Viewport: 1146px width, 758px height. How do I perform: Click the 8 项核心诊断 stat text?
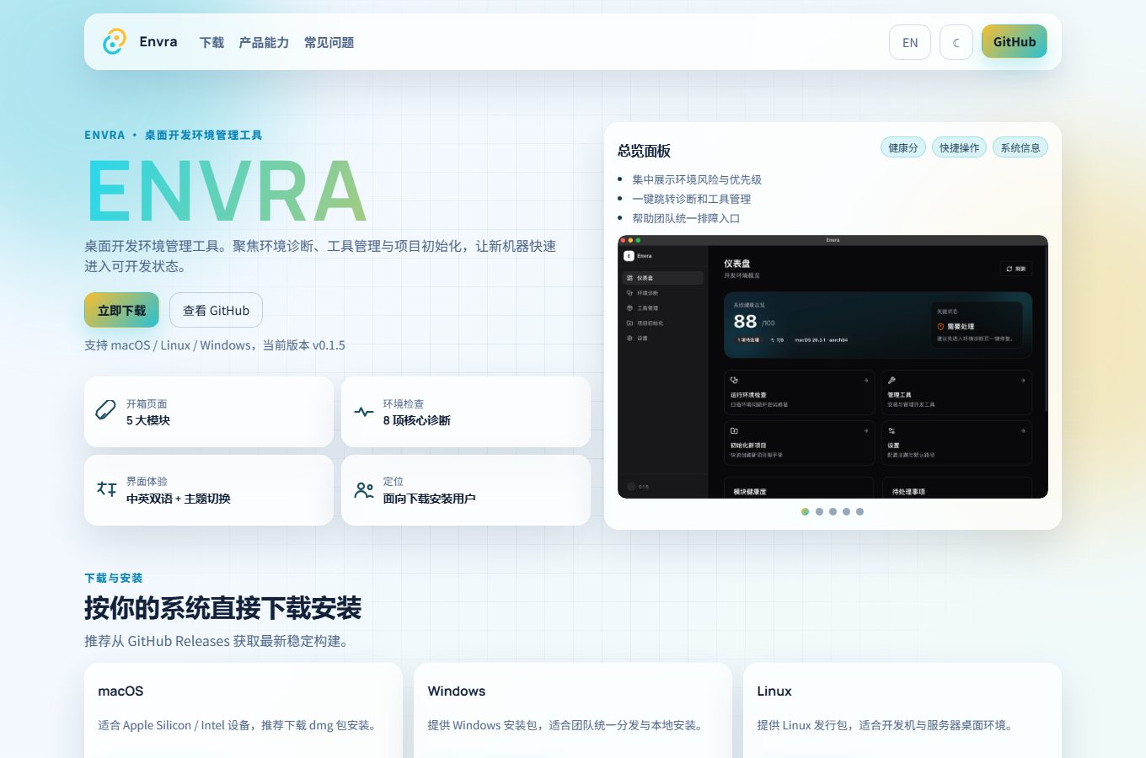[417, 420]
